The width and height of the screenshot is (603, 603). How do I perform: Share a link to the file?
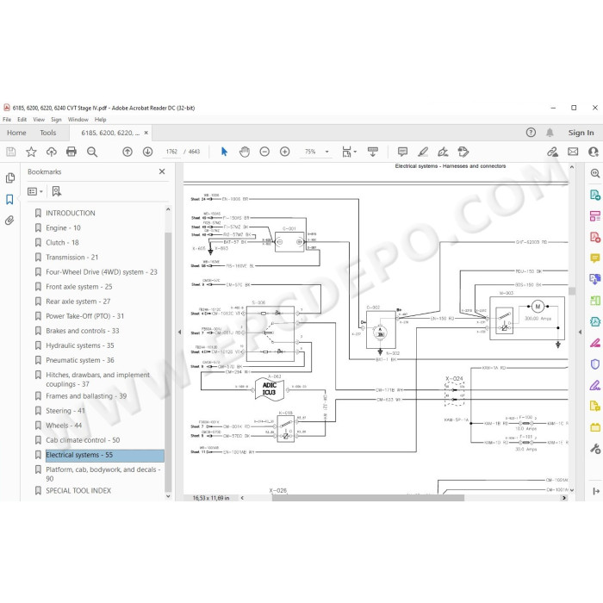(x=553, y=152)
